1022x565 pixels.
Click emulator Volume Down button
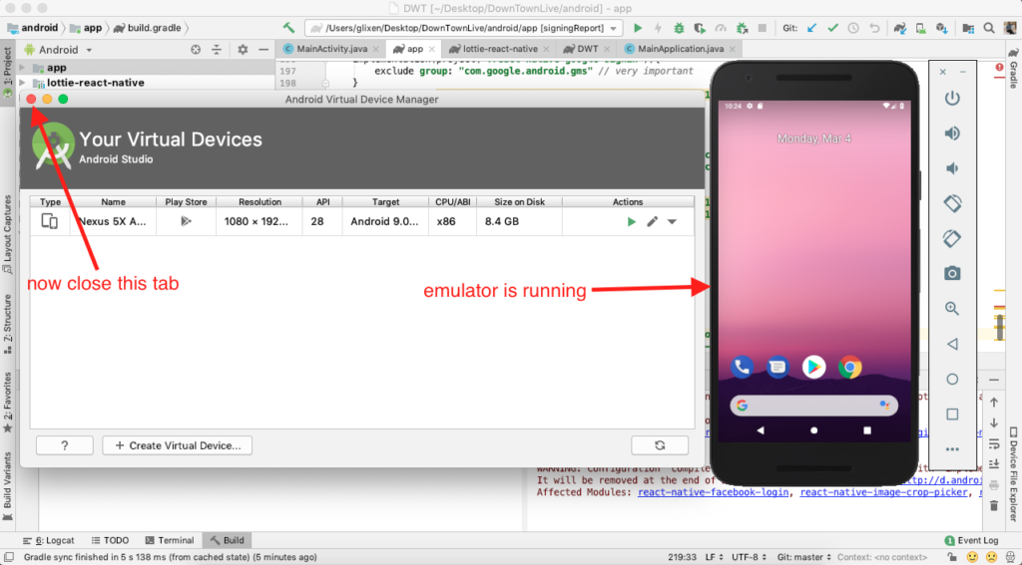point(952,168)
